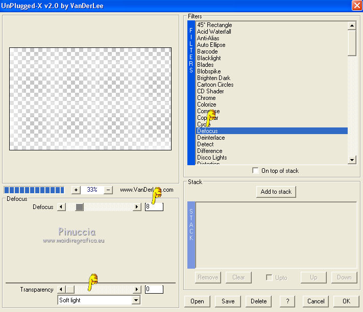Viewport: 363px width, 312px height.
Task: Click the 33% zoom level display
Action: 92,190
